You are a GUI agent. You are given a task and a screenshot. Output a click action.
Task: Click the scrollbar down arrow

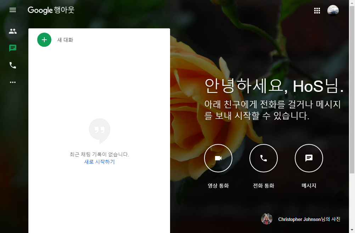pos(352,230)
